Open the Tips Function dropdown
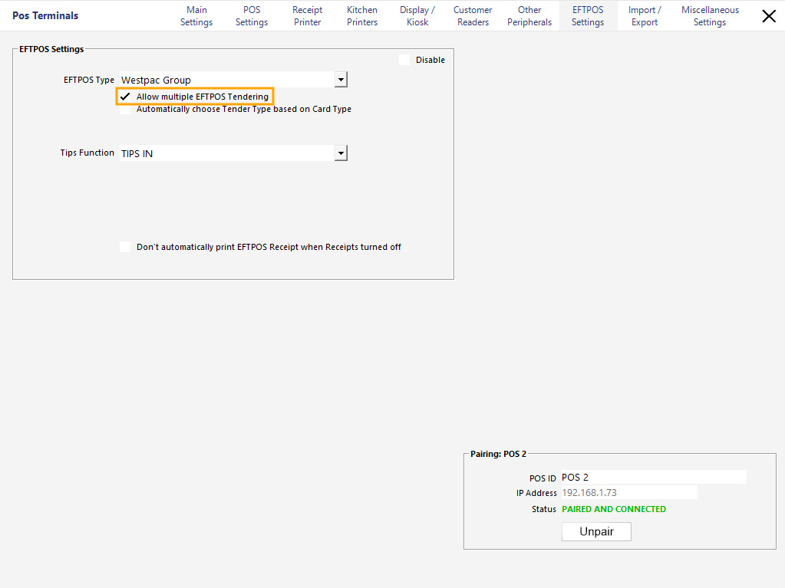Screen dimensions: 785x588 (340, 153)
